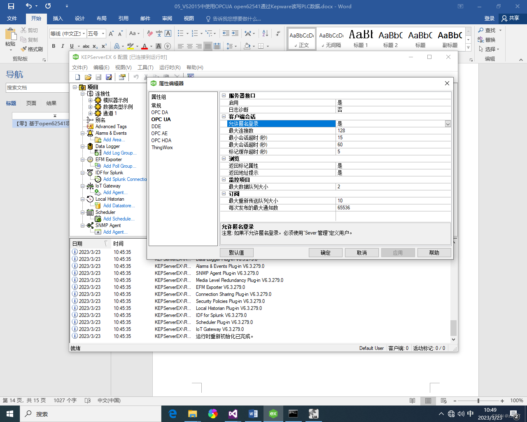527x422 pixels.
Task: Collapse the 订阅 property section
Action: pos(224,194)
